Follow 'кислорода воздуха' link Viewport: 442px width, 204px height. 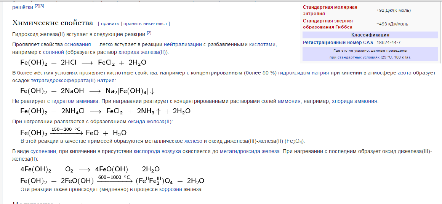click(x=157, y=152)
